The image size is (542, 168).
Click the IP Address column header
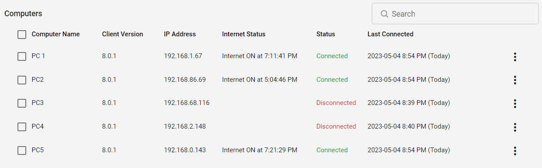pyautogui.click(x=180, y=34)
